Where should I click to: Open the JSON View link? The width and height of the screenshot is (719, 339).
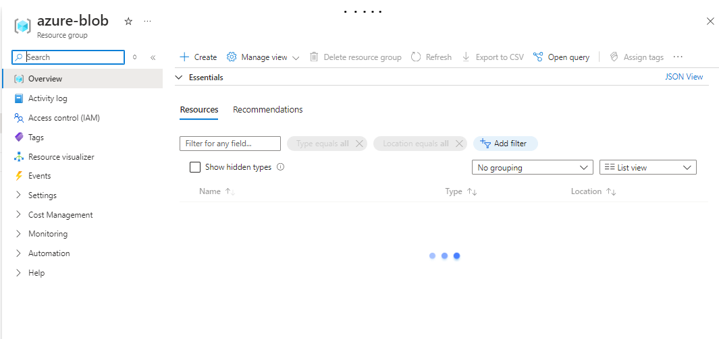tap(684, 77)
